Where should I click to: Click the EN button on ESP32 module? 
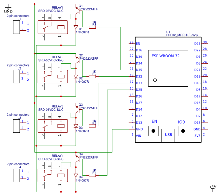(x=153, y=131)
